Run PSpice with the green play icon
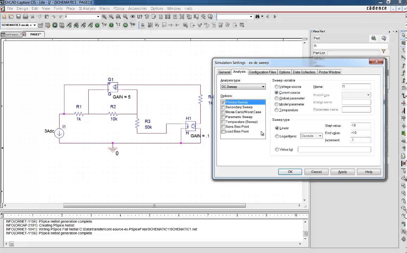 [x=55, y=25]
